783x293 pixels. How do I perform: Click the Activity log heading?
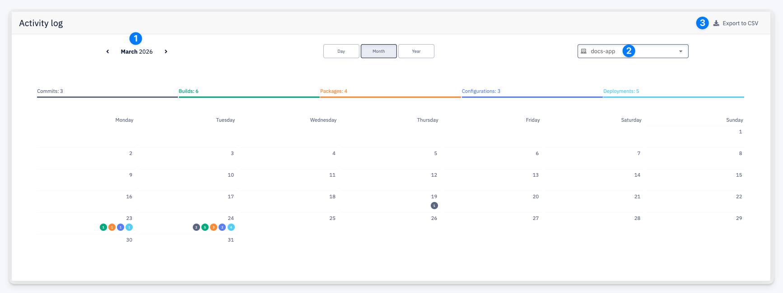tap(41, 23)
